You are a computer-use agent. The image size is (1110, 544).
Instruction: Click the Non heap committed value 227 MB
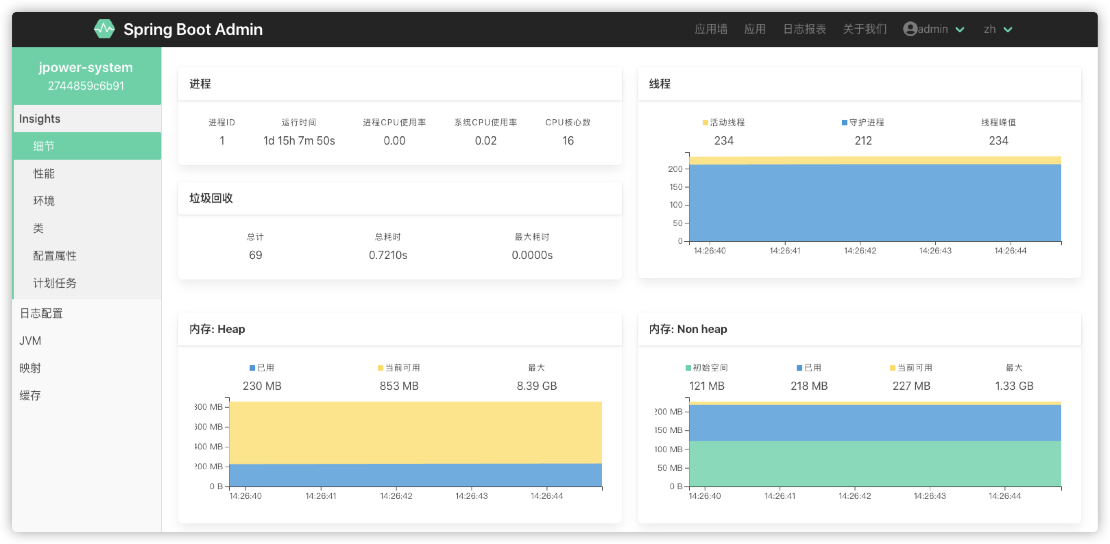point(912,386)
